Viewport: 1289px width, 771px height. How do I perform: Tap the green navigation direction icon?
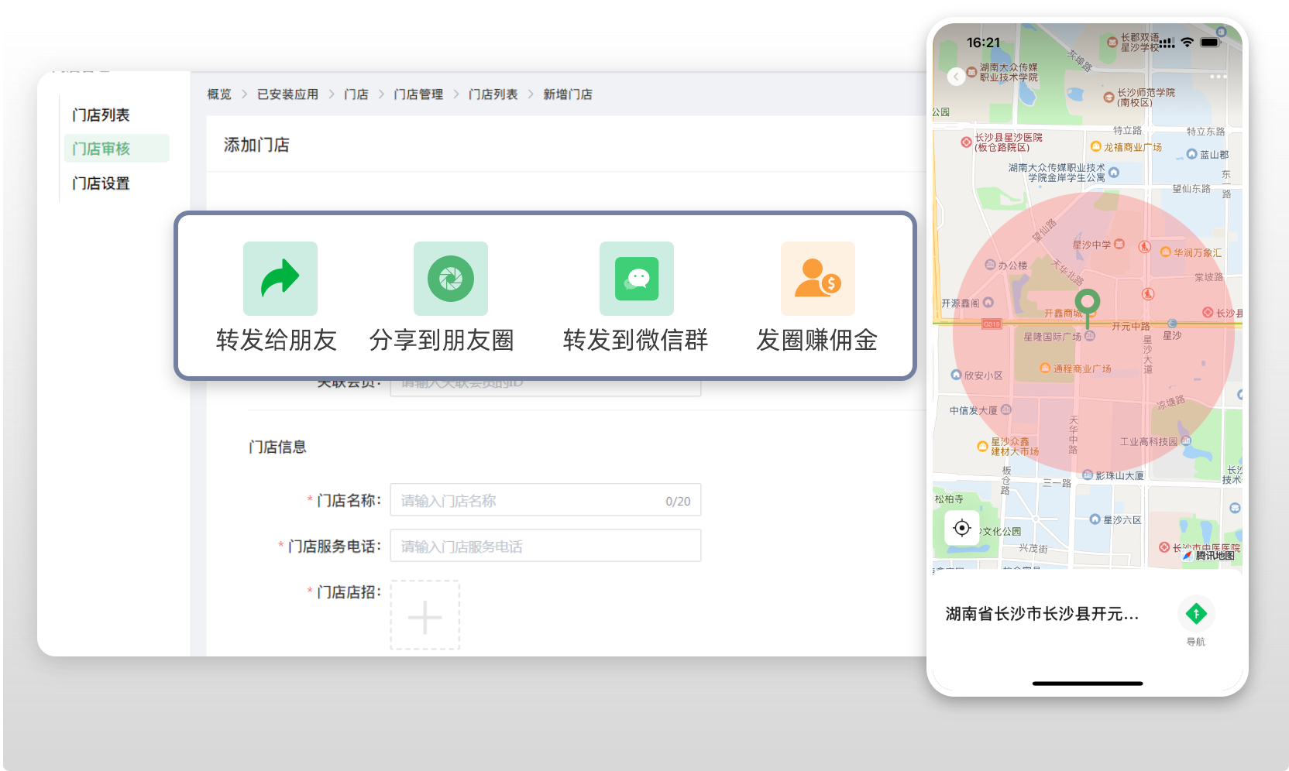(1195, 614)
